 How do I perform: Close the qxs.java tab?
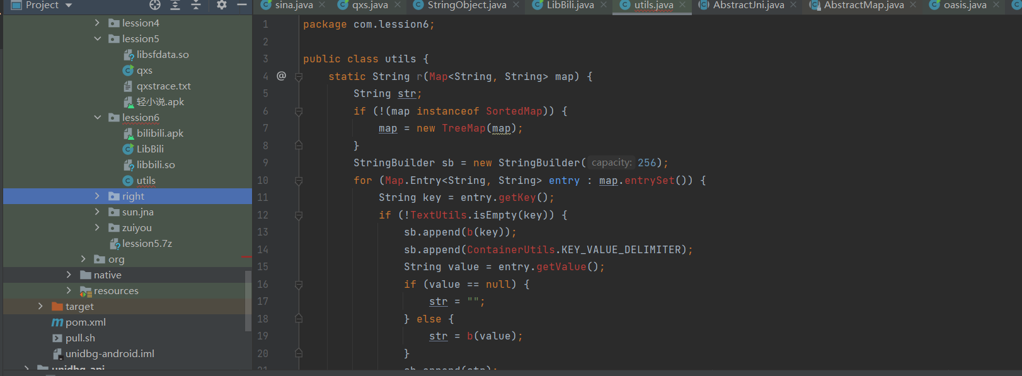pyautogui.click(x=398, y=5)
